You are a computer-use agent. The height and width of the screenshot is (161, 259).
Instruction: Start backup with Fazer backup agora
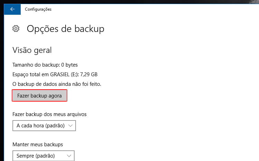pos(39,95)
